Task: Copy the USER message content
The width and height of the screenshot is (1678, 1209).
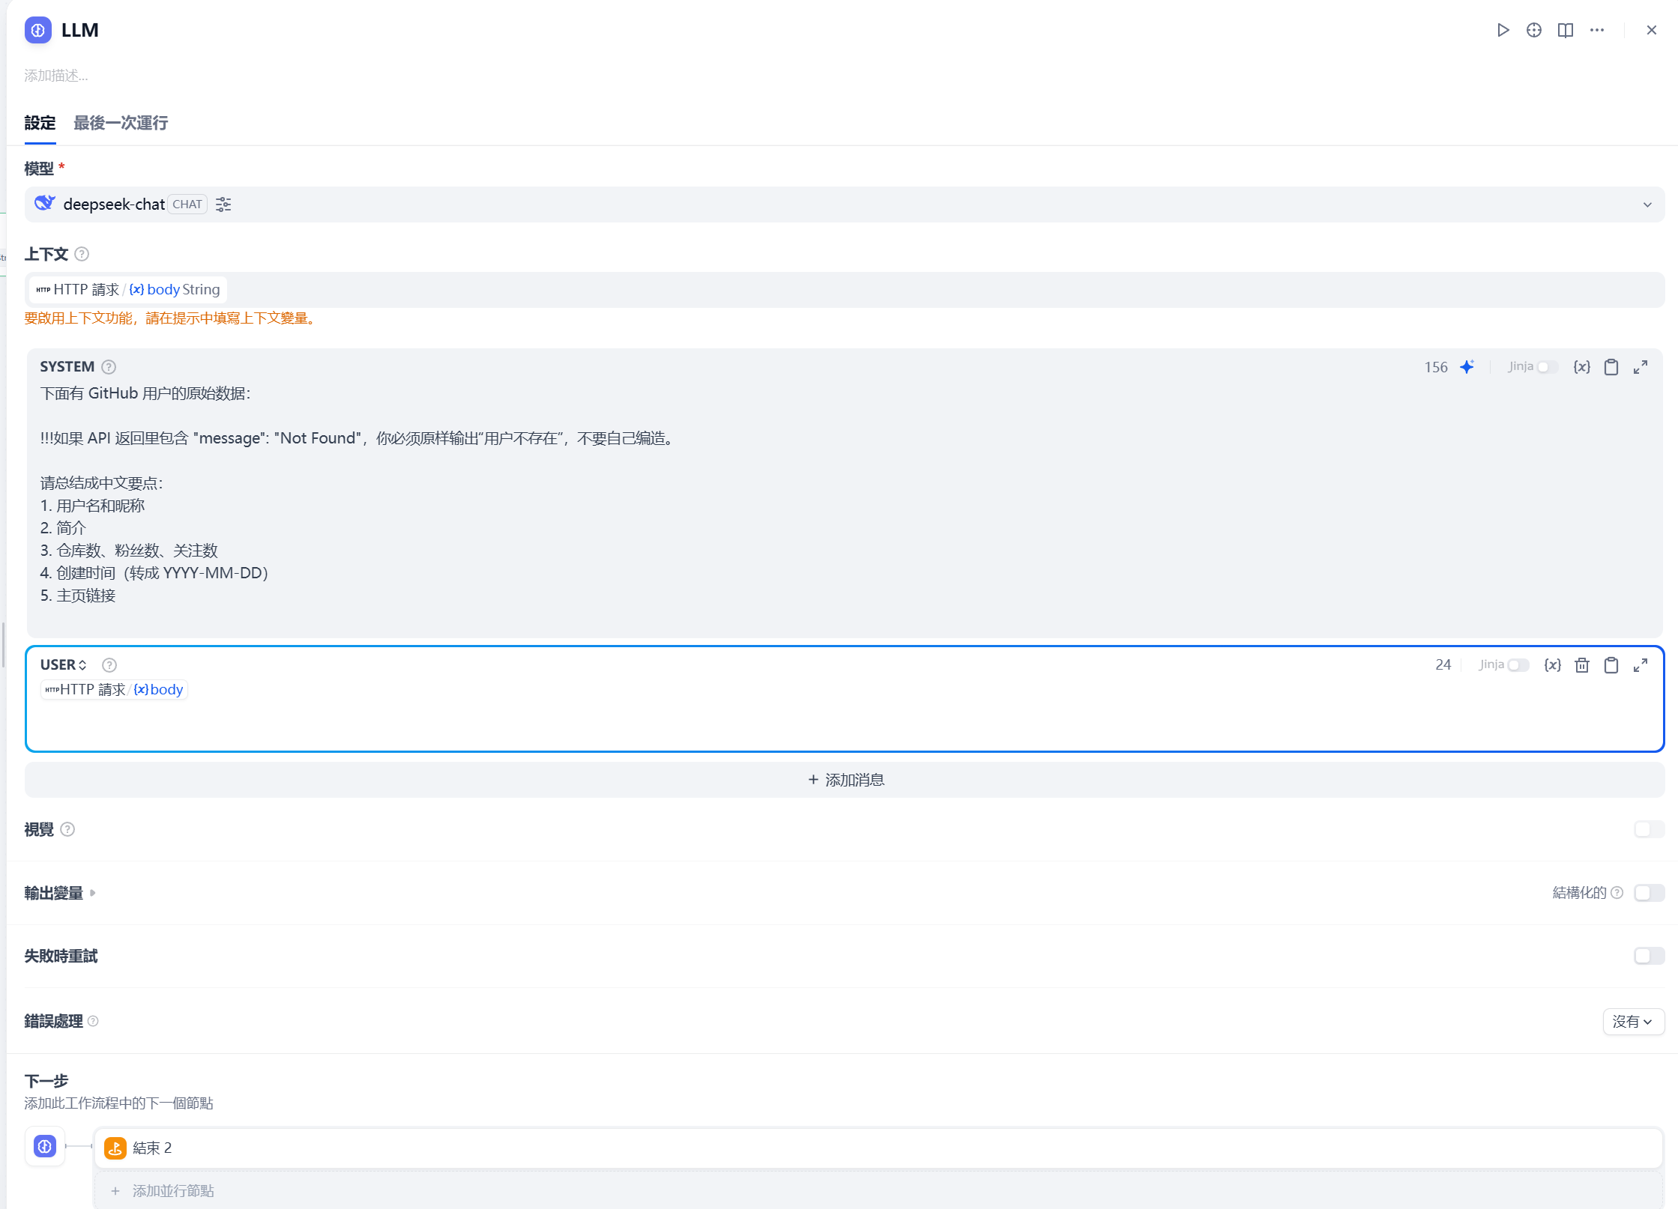Action: click(1611, 665)
